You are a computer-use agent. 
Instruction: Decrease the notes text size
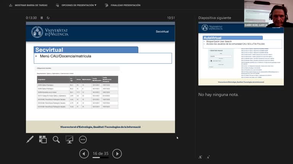(208, 157)
